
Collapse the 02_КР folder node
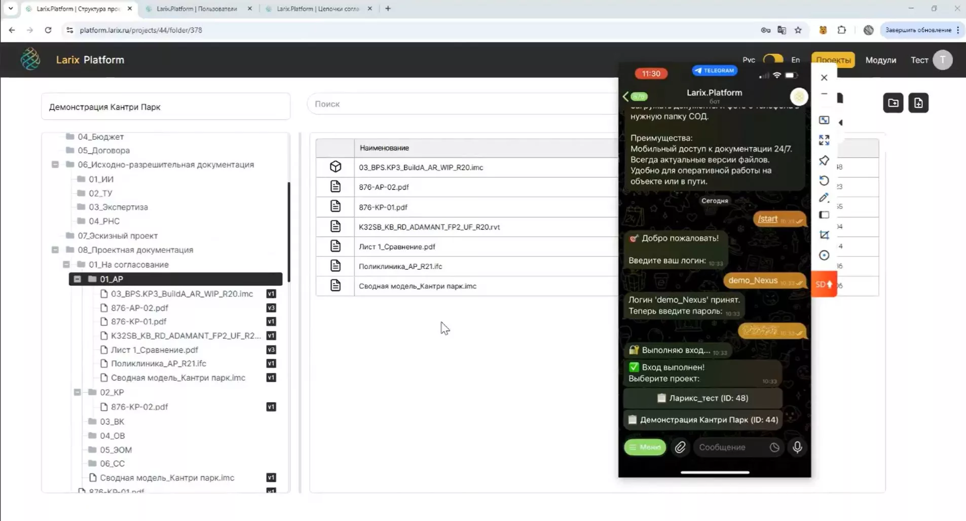click(77, 392)
